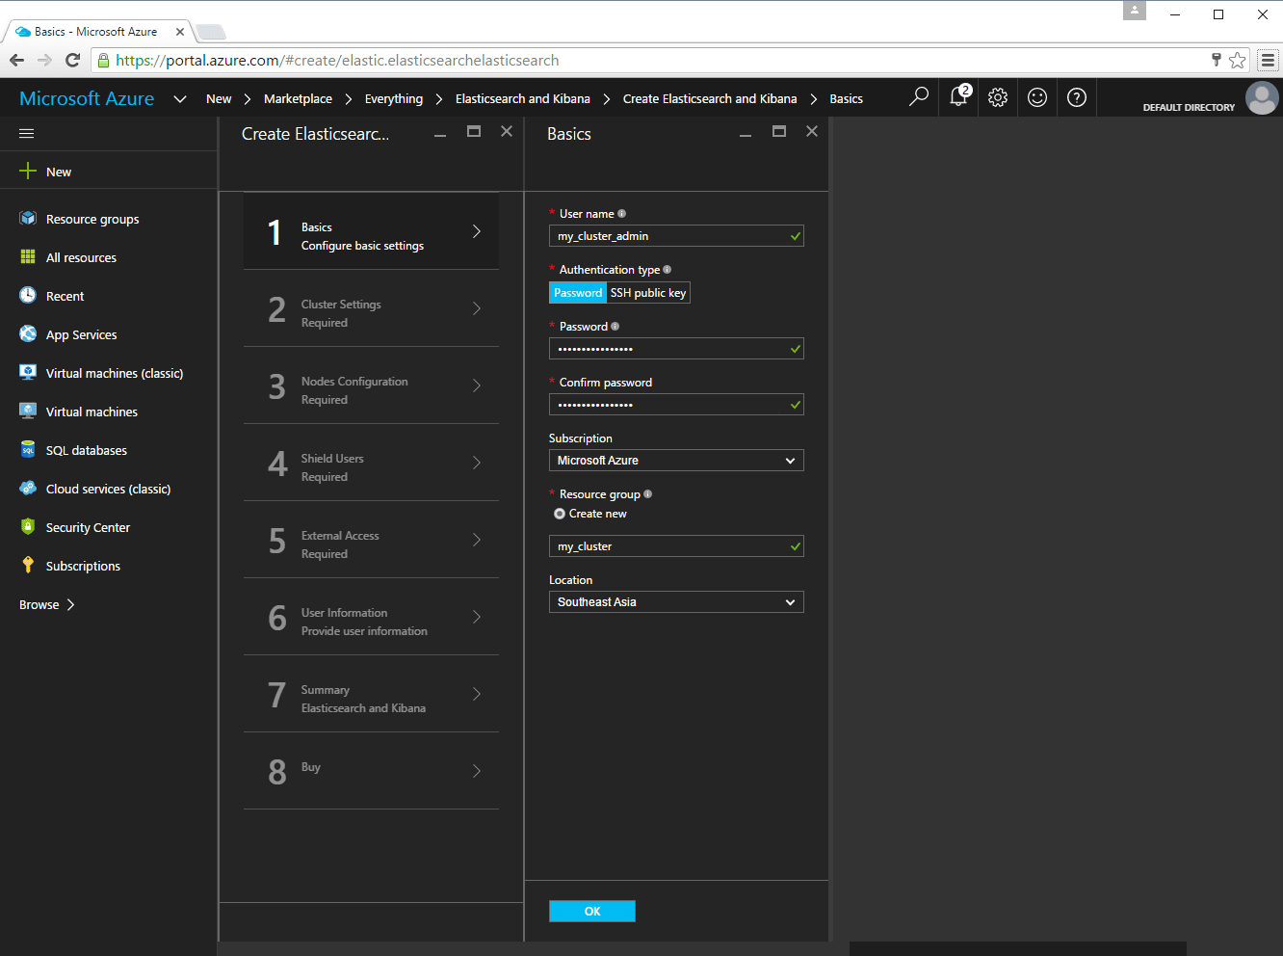Image resolution: width=1283 pixels, height=956 pixels.
Task: Show Authentication type info icon
Action: click(667, 270)
